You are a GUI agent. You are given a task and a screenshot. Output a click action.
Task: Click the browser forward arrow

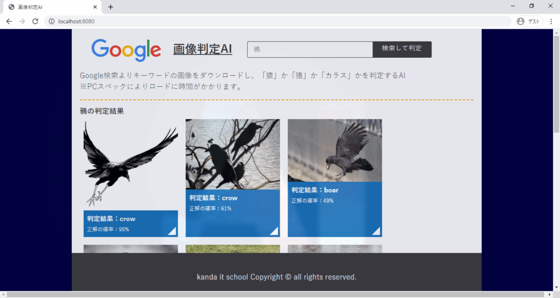point(22,21)
